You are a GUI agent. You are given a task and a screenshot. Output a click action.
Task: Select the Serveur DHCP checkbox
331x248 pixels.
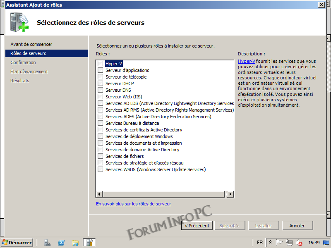(101, 83)
